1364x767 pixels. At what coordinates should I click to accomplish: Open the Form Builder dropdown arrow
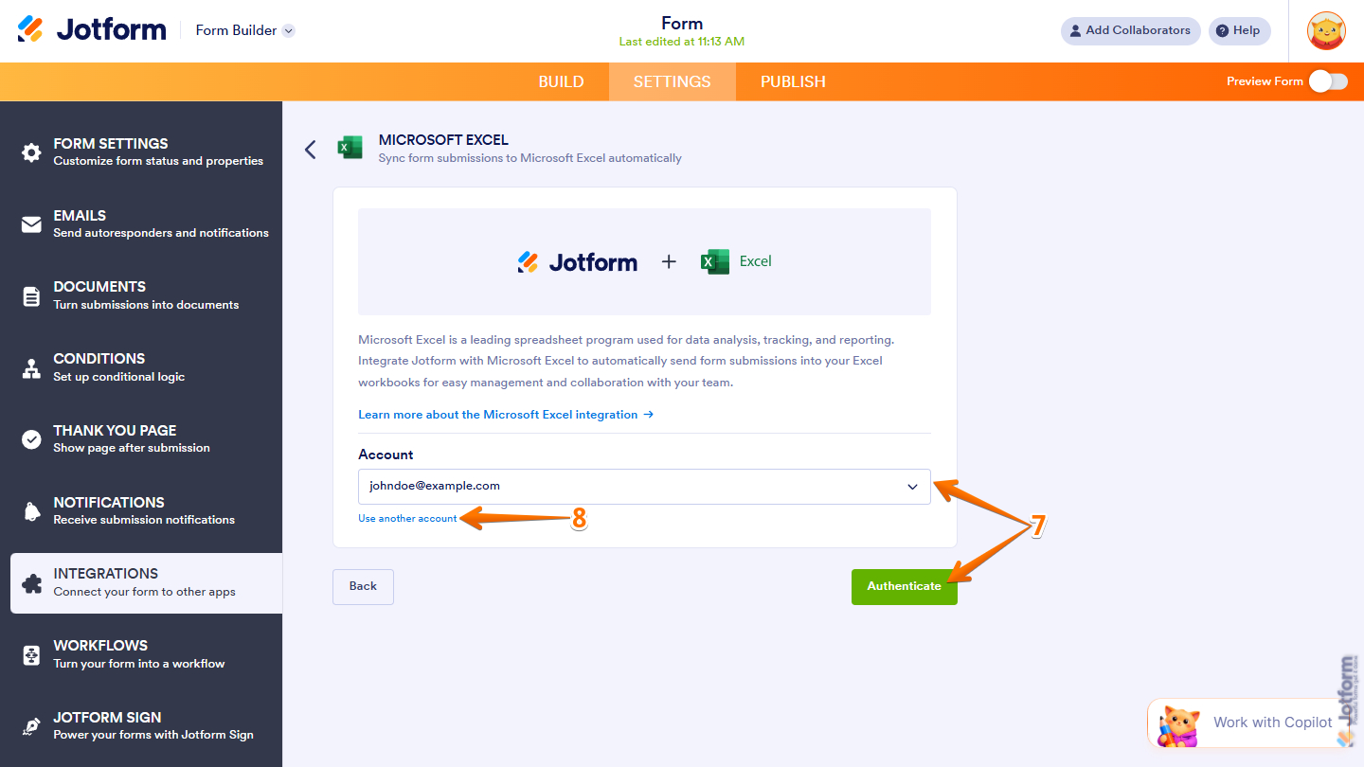click(x=289, y=30)
